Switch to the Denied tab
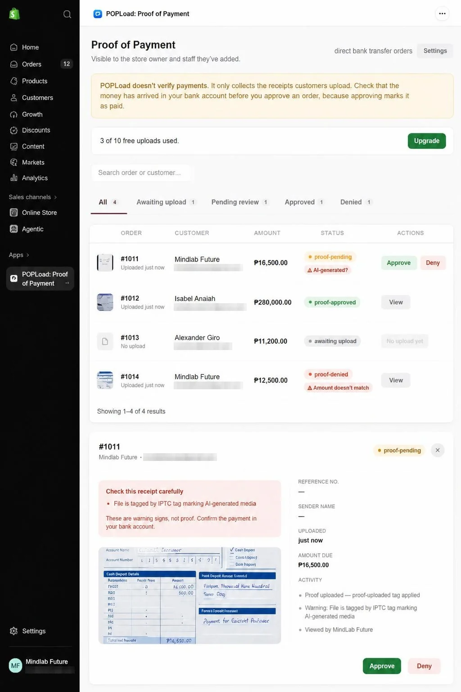This screenshot has width=461, height=692. click(x=356, y=202)
